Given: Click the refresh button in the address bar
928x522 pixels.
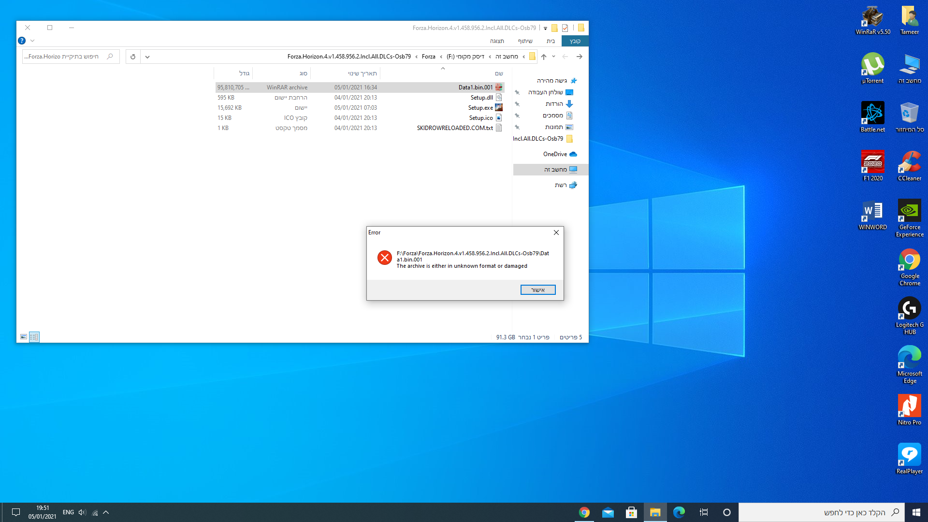Looking at the screenshot, I should [x=133, y=57].
